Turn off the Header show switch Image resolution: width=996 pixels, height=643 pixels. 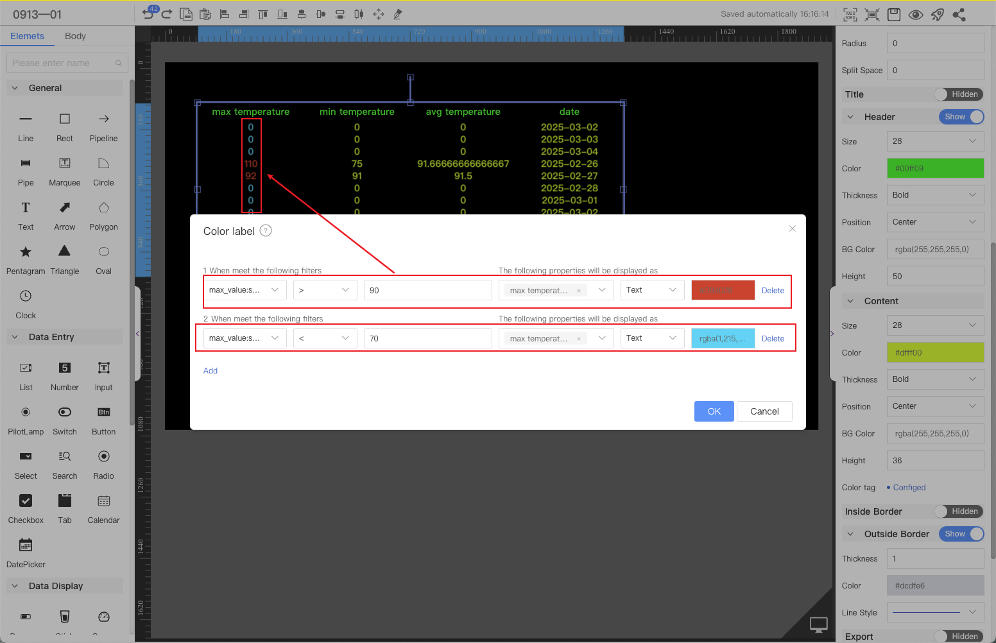tap(961, 117)
